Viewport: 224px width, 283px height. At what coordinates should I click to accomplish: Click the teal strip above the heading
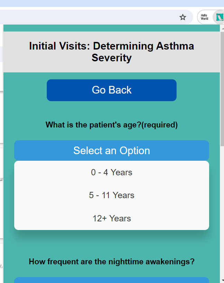click(111, 28)
